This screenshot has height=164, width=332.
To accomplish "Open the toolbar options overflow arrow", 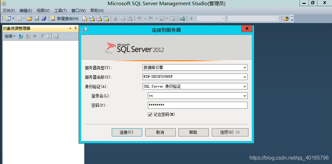I will (x=292, y=18).
